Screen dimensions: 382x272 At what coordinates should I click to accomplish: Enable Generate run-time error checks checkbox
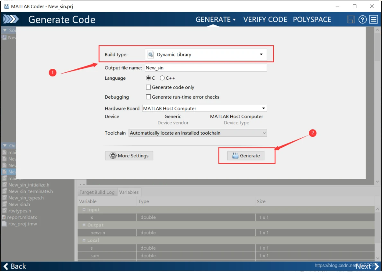point(148,97)
